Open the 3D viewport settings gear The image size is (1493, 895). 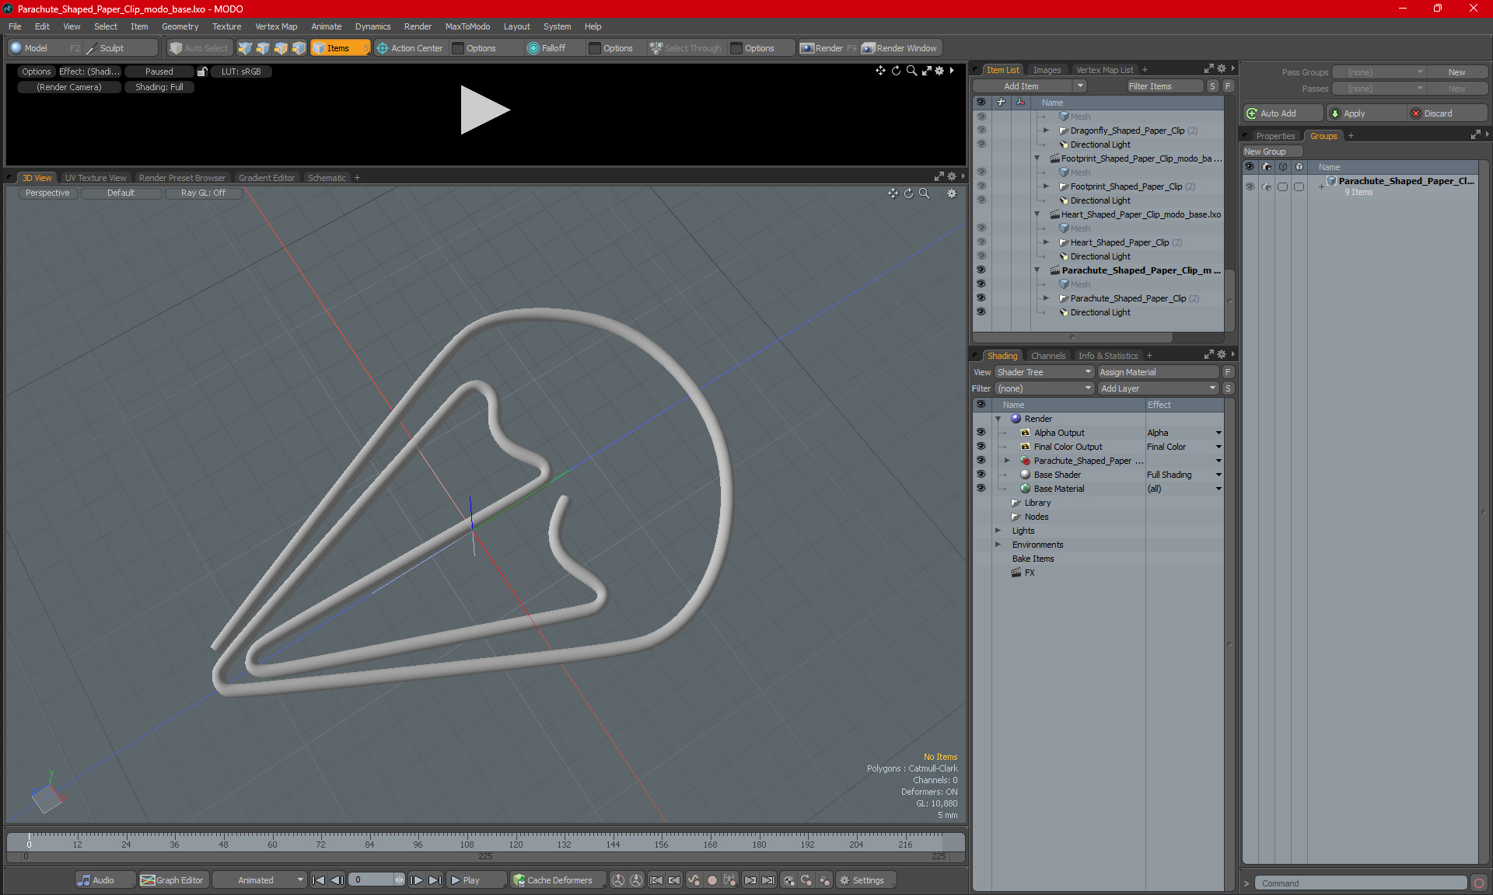[952, 193]
